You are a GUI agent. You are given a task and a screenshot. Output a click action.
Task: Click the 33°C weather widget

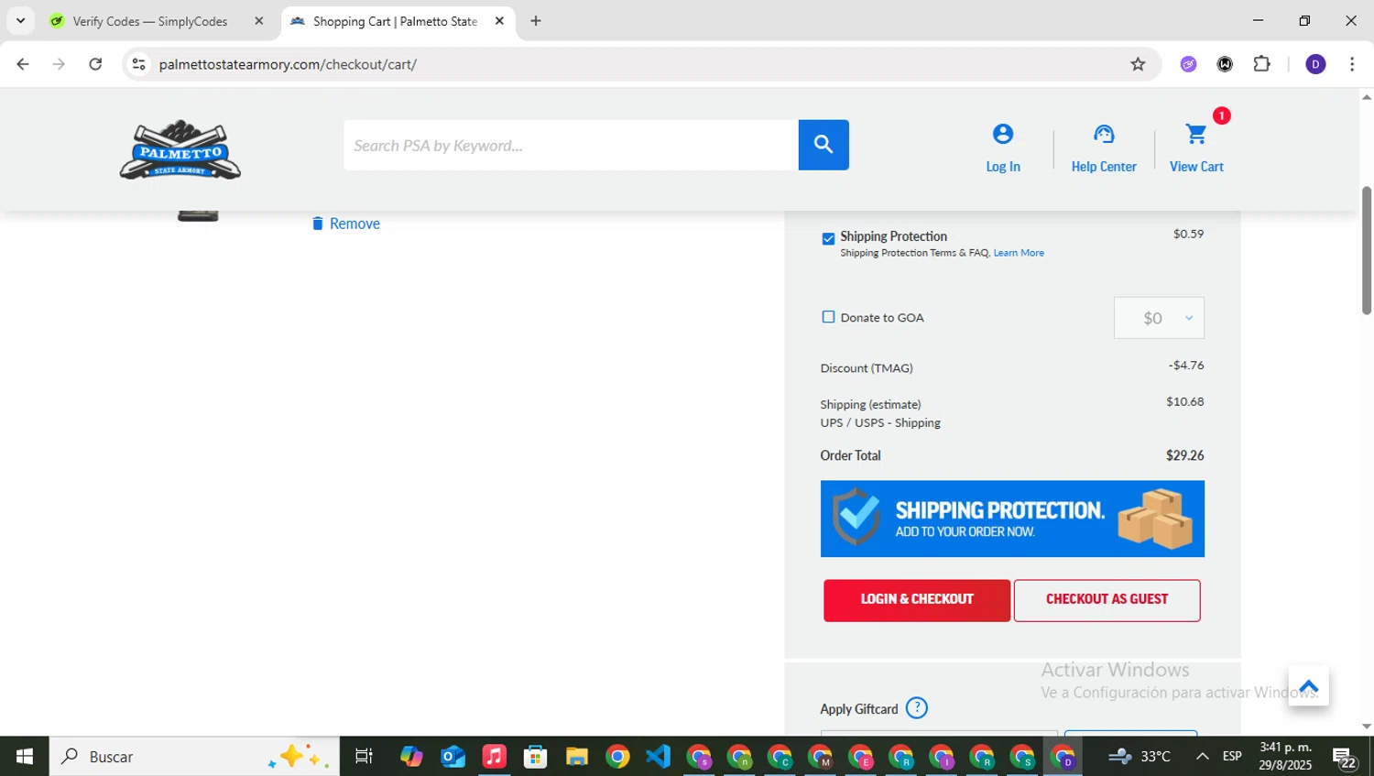1140,757
